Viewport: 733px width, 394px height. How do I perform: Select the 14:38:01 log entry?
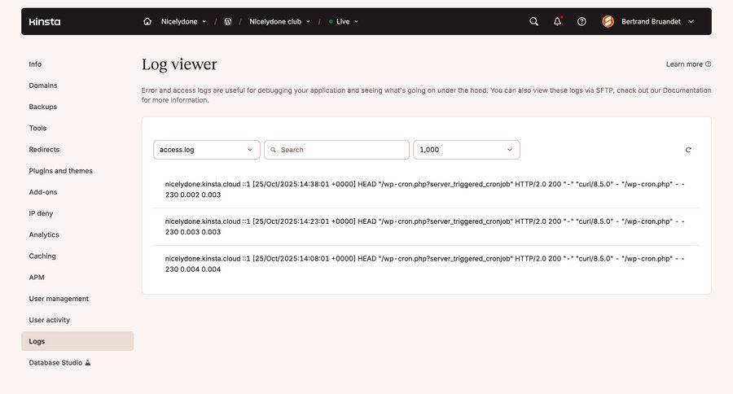pos(426,190)
